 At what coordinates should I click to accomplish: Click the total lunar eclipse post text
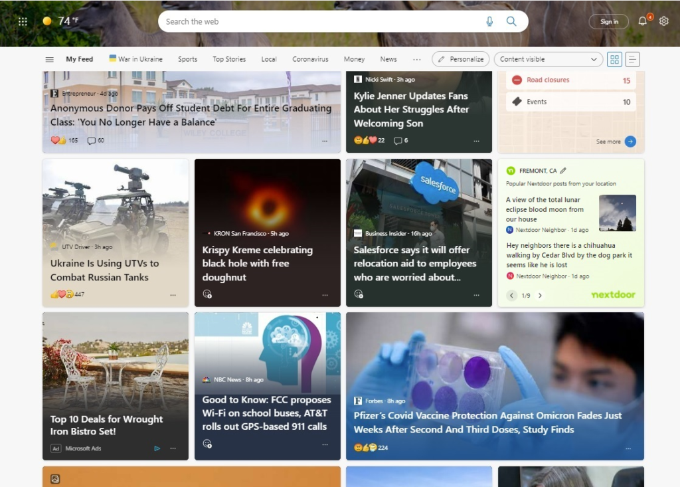tap(545, 210)
